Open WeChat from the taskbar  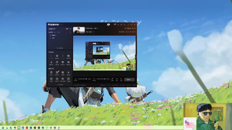coord(19,128)
